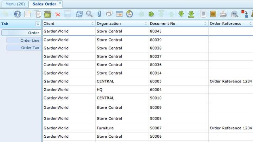Select document number 50009 cell
The height and width of the screenshot is (142, 253).
click(179, 108)
